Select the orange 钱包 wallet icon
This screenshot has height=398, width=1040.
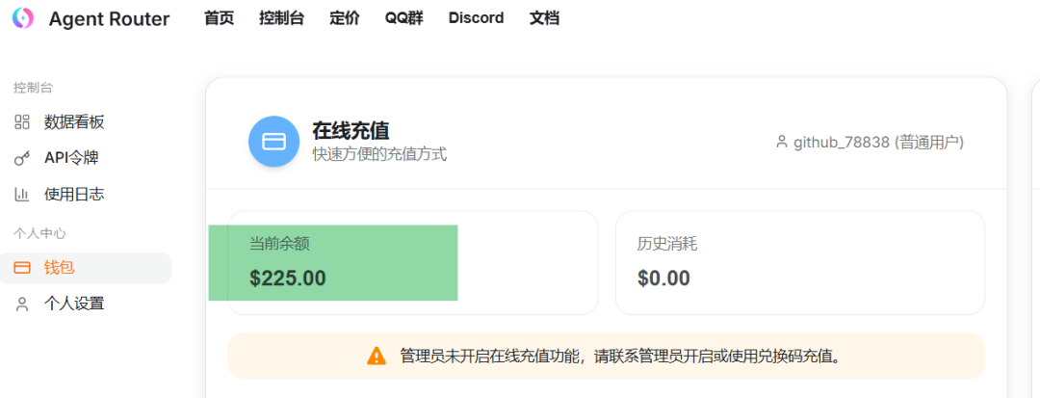coord(22,268)
